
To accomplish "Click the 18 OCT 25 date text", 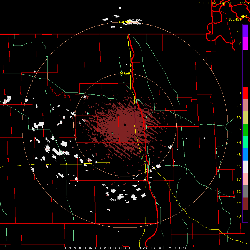I will pyautogui.click(x=161, y=248).
